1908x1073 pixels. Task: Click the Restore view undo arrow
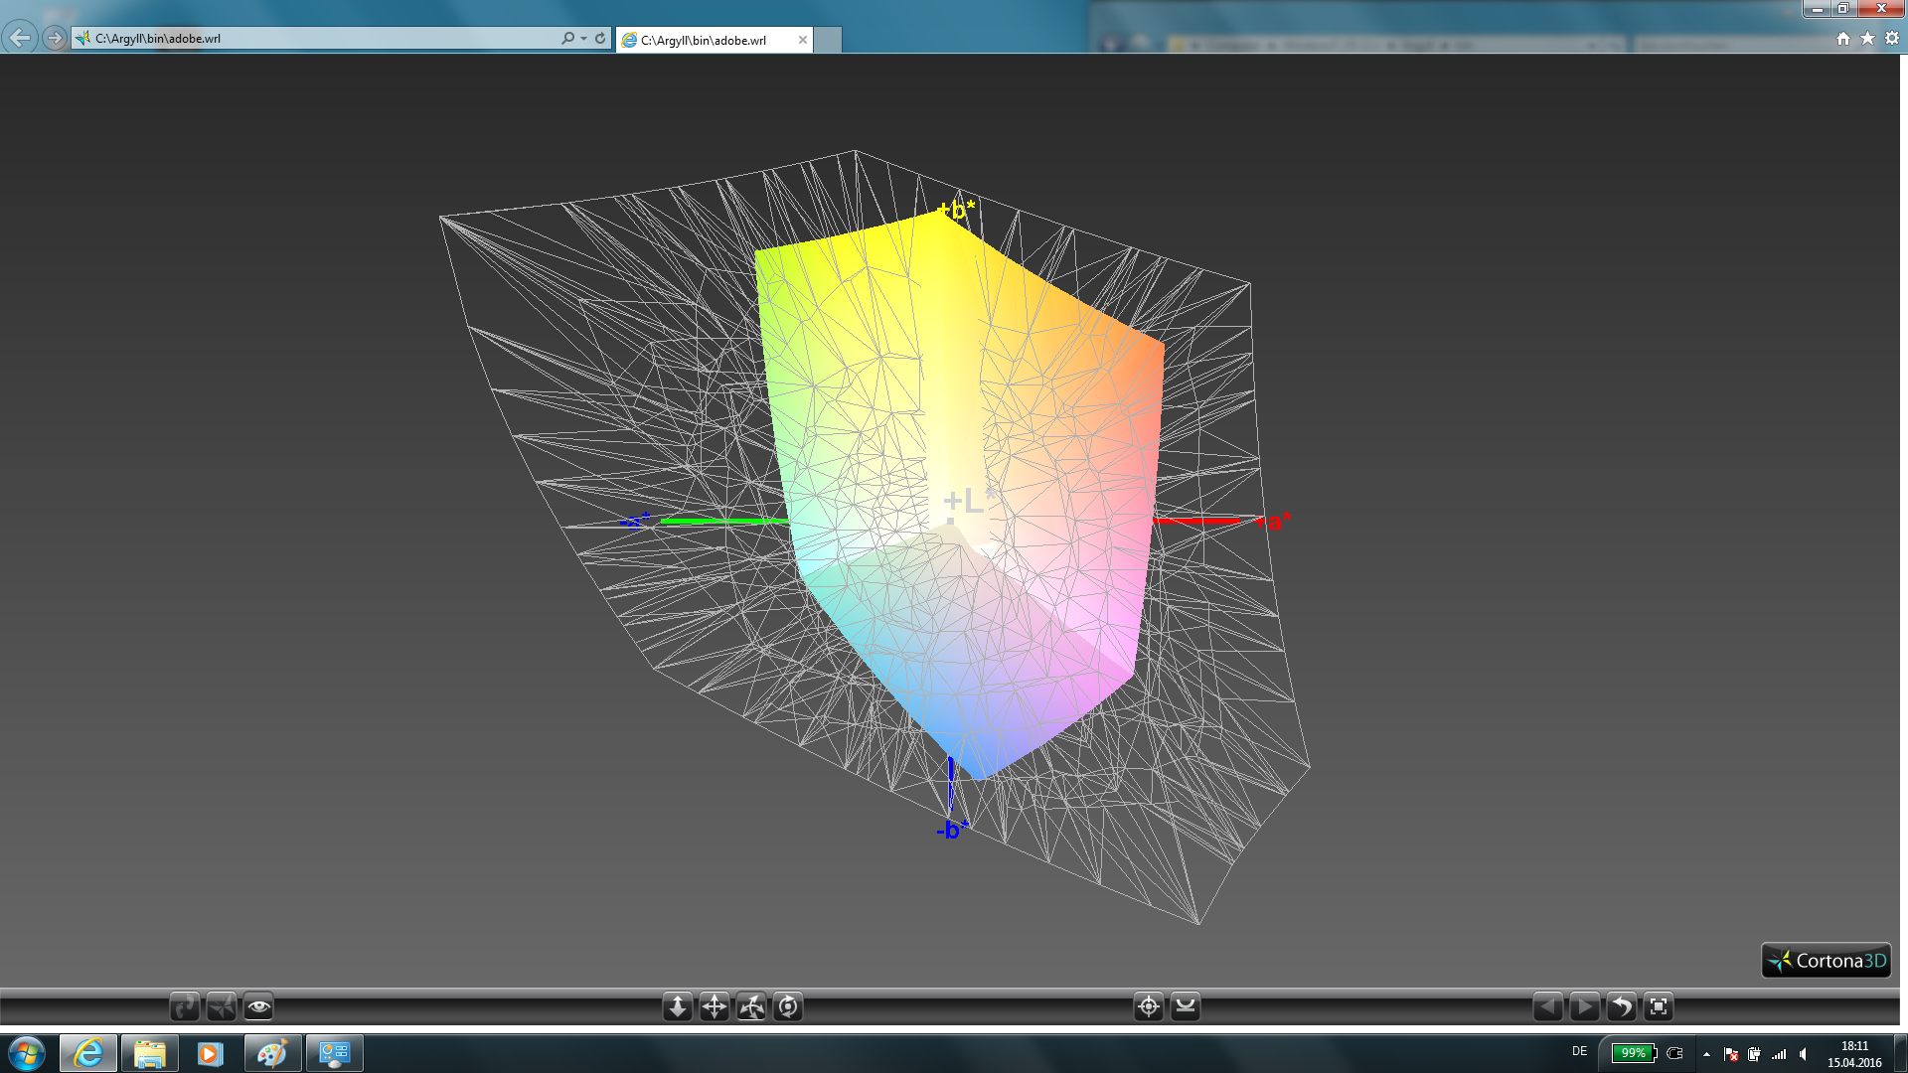[x=1622, y=1006]
